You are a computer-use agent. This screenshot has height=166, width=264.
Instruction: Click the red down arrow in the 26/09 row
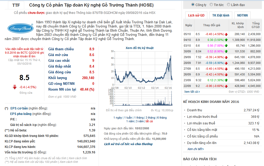[x=226, y=74]
